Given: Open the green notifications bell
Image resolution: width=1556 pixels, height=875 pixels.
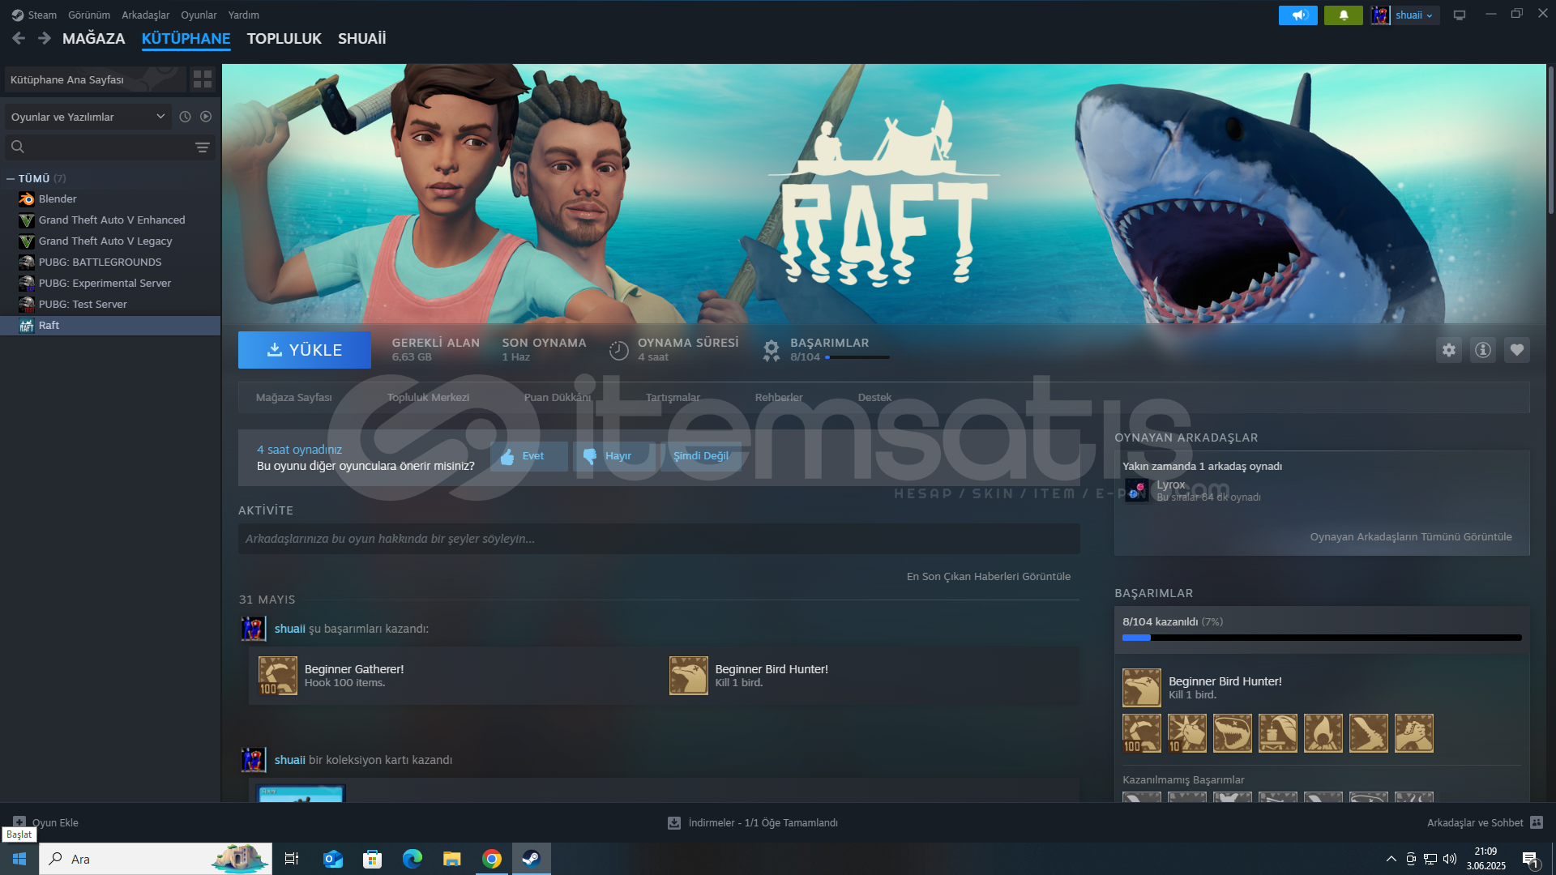Looking at the screenshot, I should 1343,15.
